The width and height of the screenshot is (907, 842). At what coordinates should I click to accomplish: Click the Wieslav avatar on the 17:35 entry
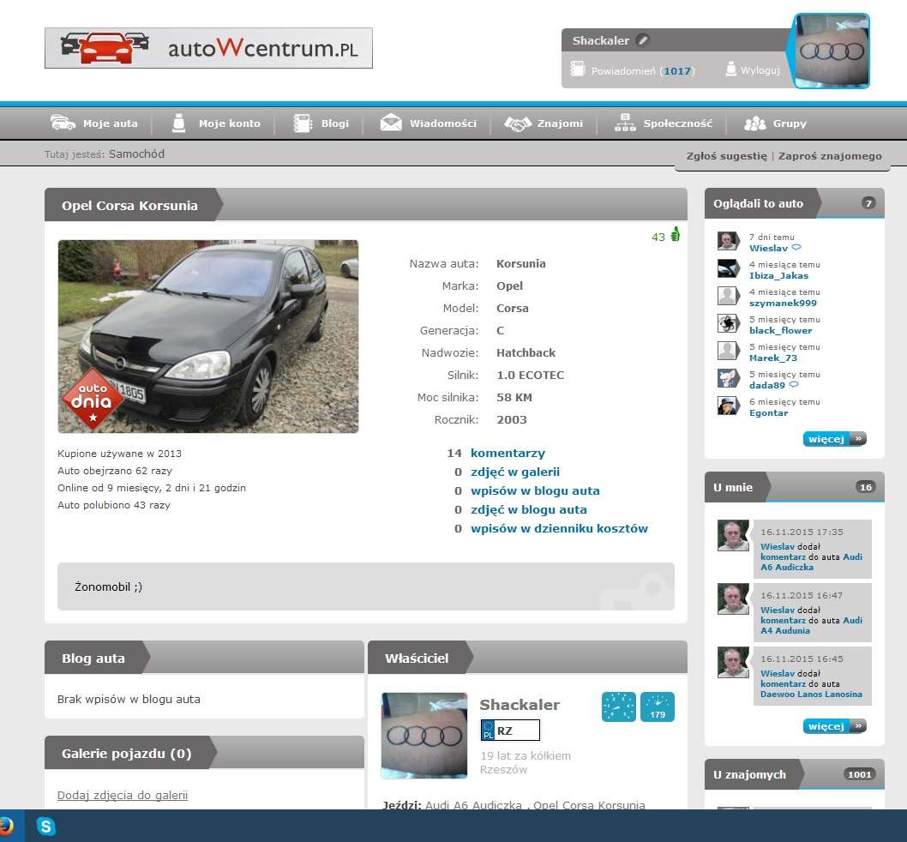click(x=733, y=535)
